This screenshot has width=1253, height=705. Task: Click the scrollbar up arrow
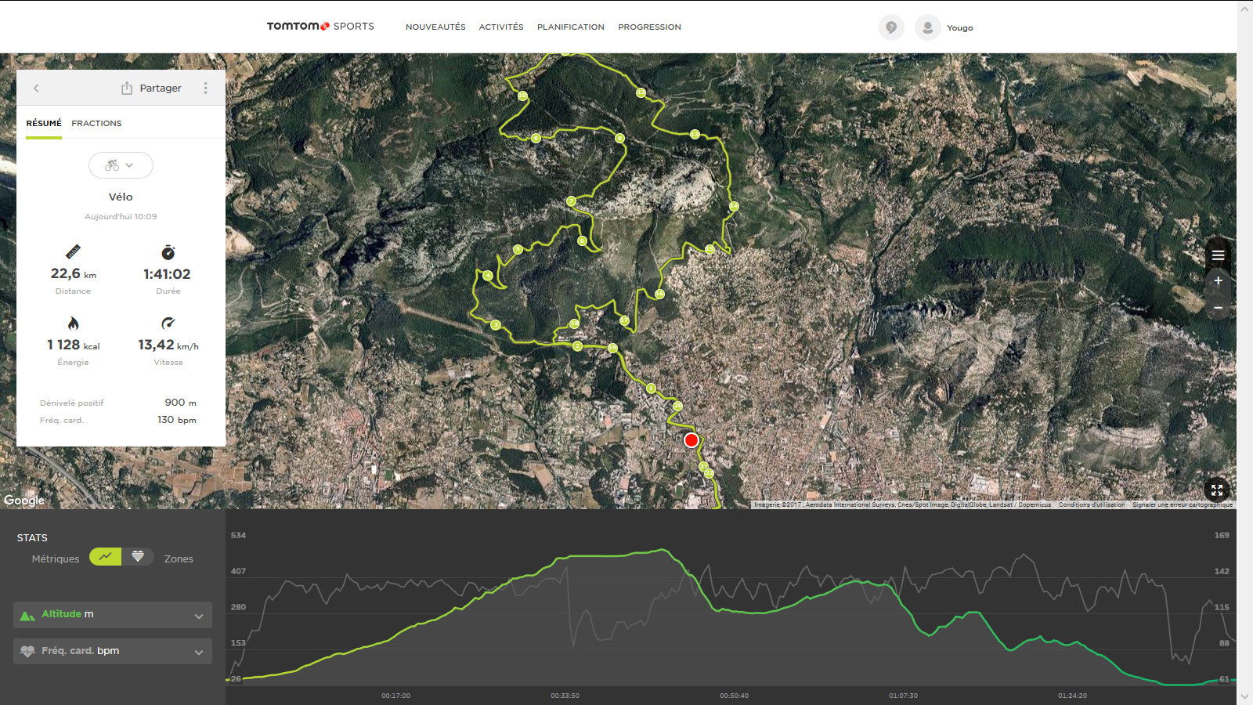(x=1245, y=9)
